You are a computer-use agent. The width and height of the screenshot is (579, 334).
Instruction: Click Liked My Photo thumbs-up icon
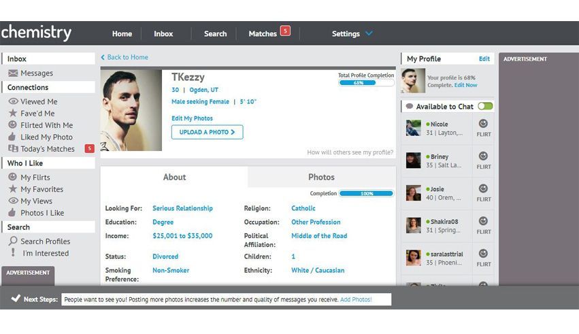click(x=12, y=137)
